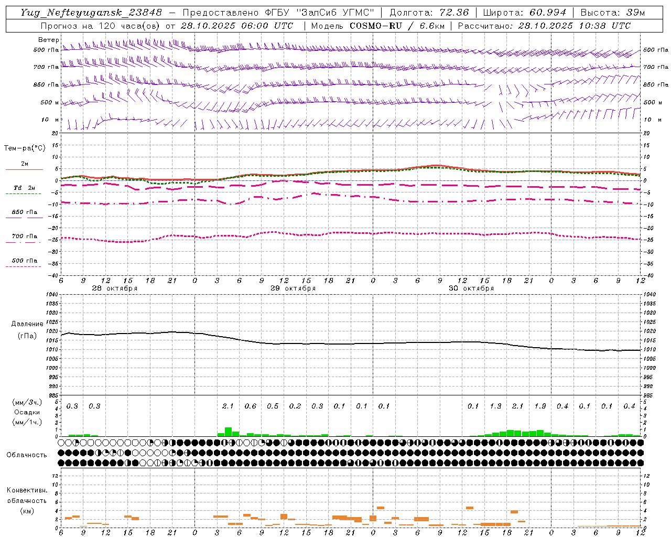Click the '850 гПа' temperature legend entry

click(x=25, y=212)
